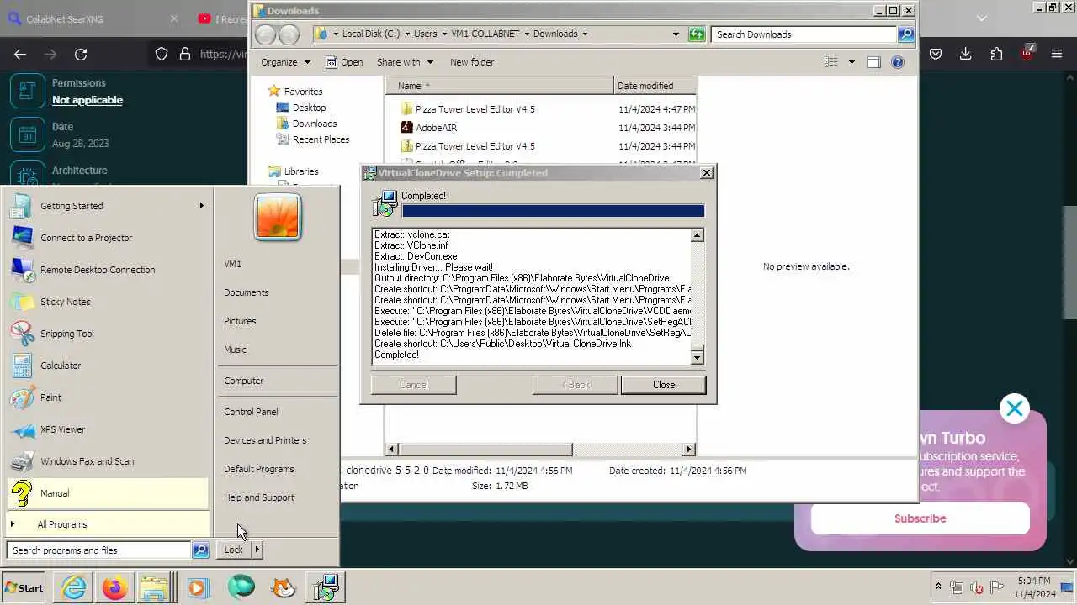Viewport: 1077px width, 605px height.
Task: Open Pictures from Start menu
Action: tap(240, 321)
